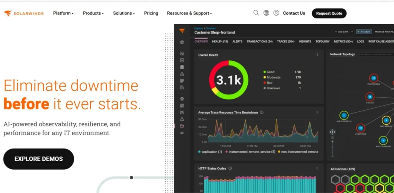Select red topology node numbered 11
The height and width of the screenshot is (193, 394).
(361, 128)
